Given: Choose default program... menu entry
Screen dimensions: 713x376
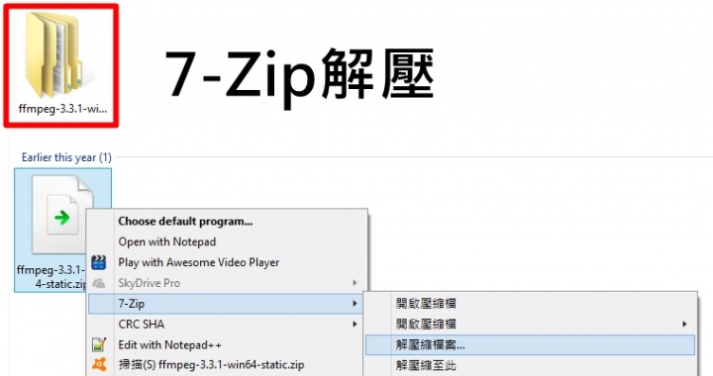Looking at the screenshot, I should 228,222.
